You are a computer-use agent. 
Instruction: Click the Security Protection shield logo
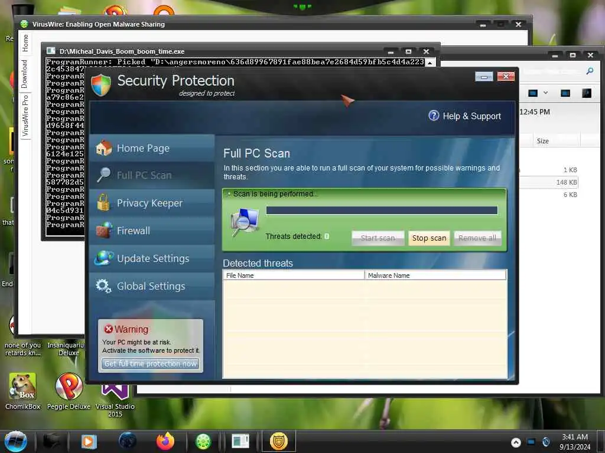101,85
